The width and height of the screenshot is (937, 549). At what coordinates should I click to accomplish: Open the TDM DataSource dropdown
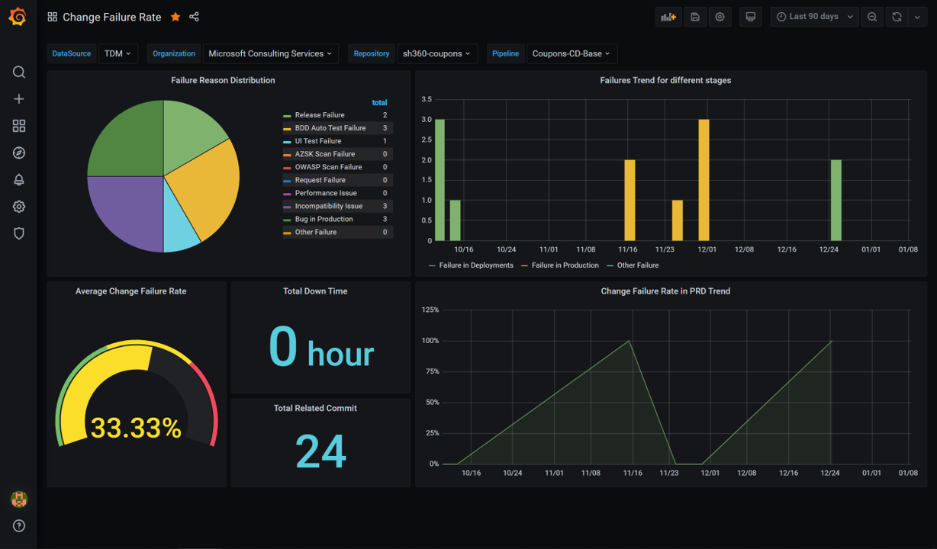(118, 53)
